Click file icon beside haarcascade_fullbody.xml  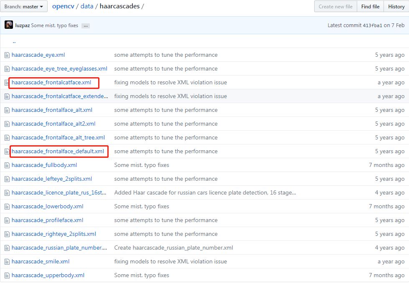[7, 165]
